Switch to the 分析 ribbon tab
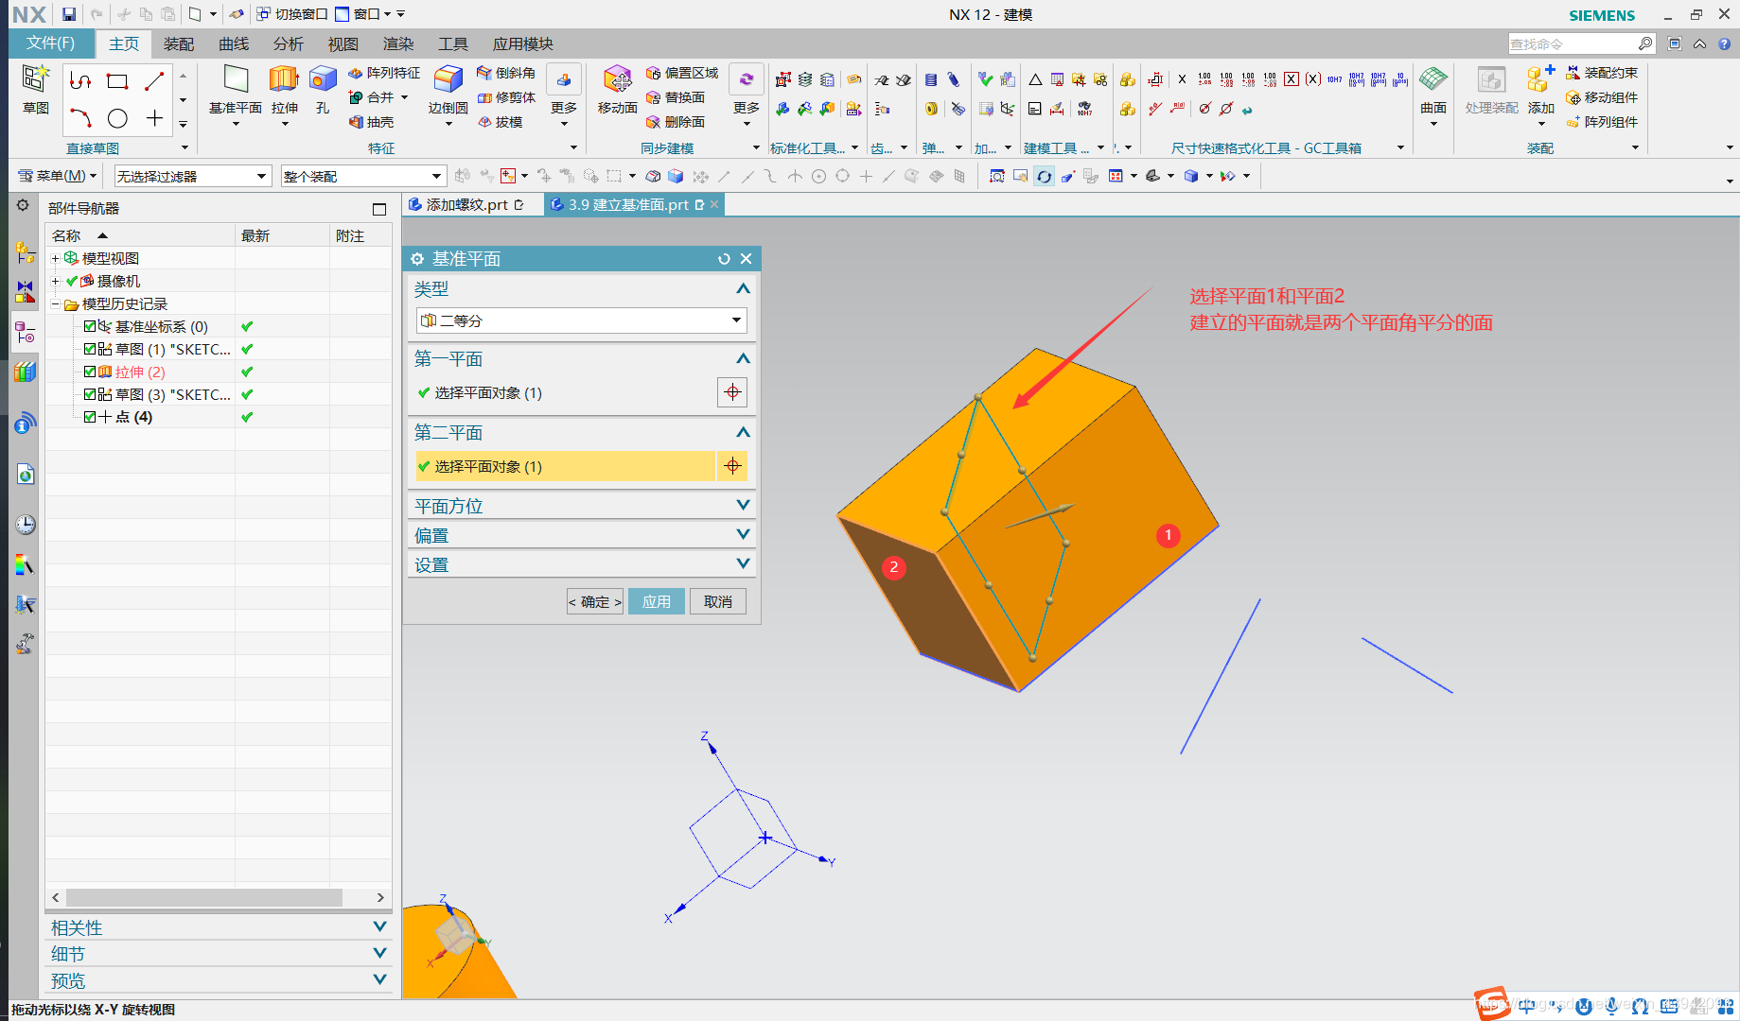Image resolution: width=1740 pixels, height=1021 pixels. pyautogui.click(x=288, y=43)
